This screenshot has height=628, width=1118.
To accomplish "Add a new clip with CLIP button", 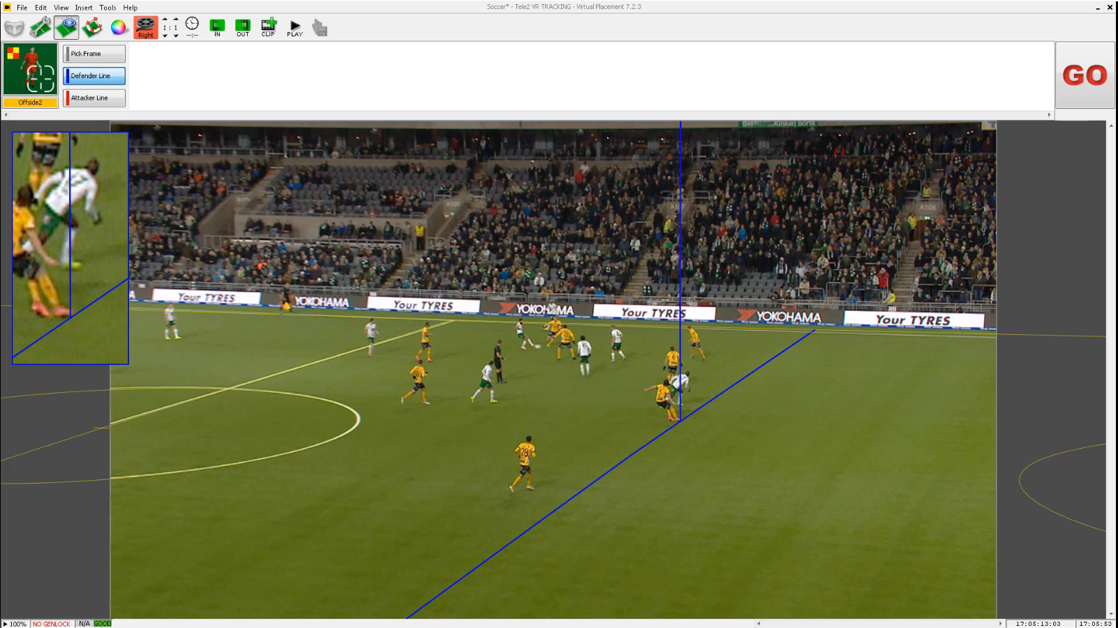I will pos(268,28).
